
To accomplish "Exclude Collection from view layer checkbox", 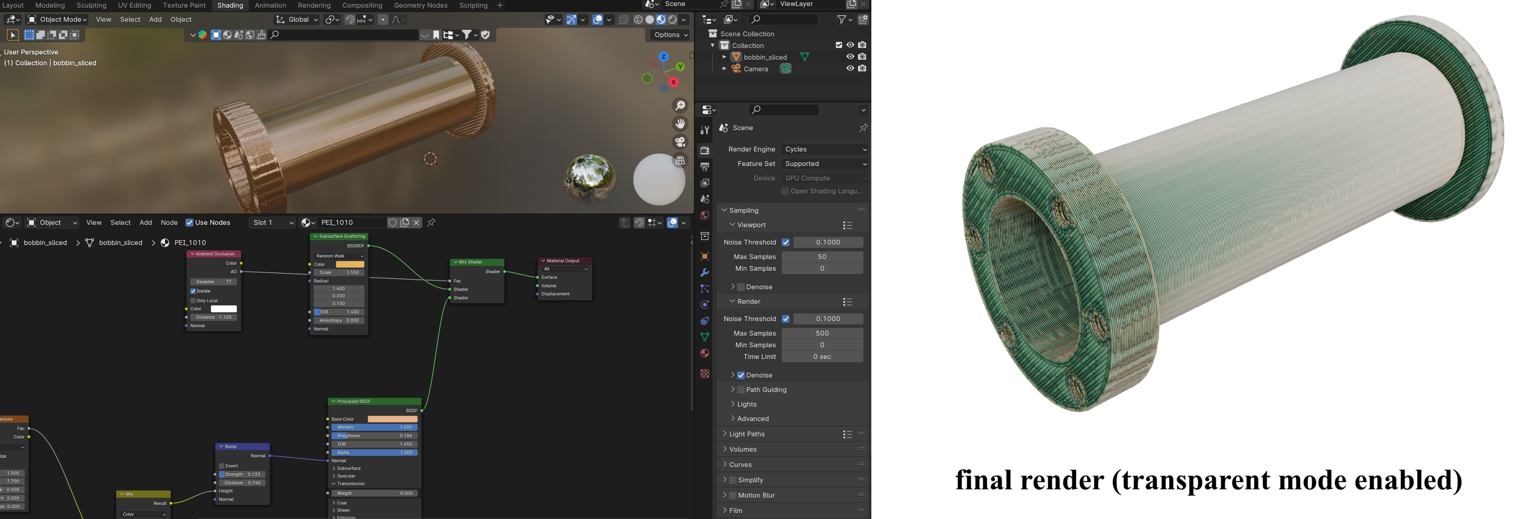I will (839, 46).
